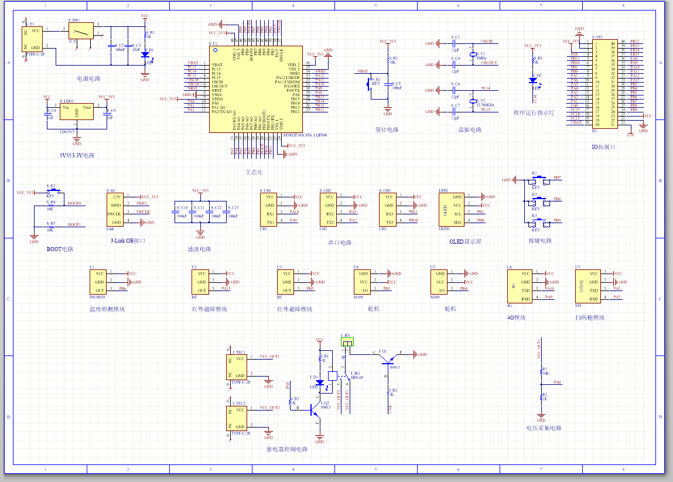Click the 复位电路 section label
The image size is (673, 482).
click(x=387, y=129)
